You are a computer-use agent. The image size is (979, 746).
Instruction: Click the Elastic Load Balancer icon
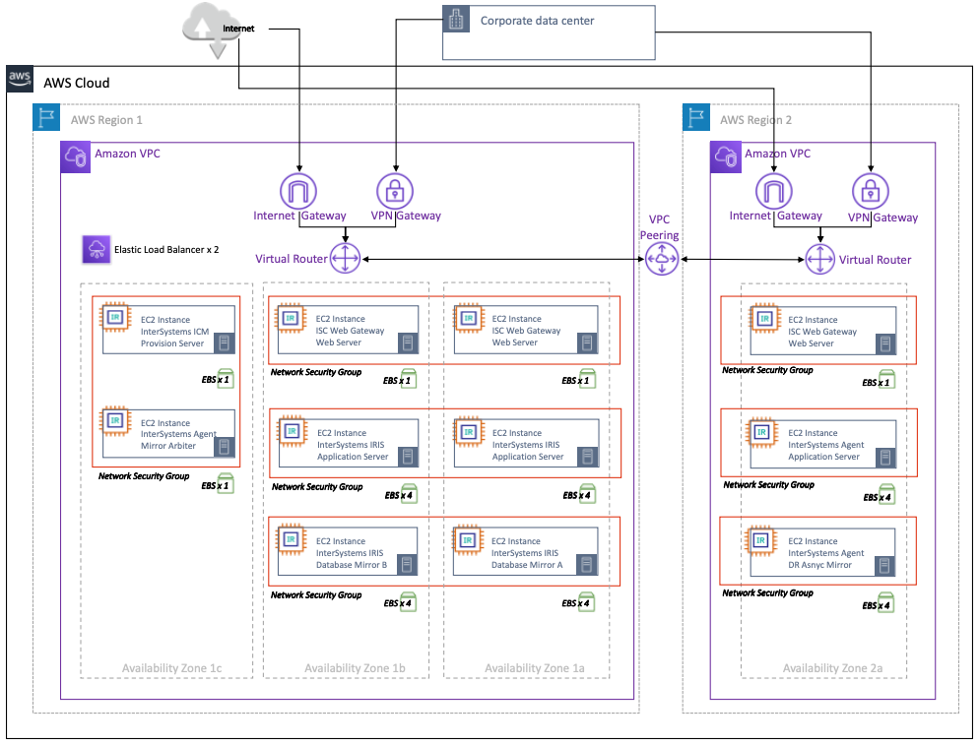click(x=96, y=249)
